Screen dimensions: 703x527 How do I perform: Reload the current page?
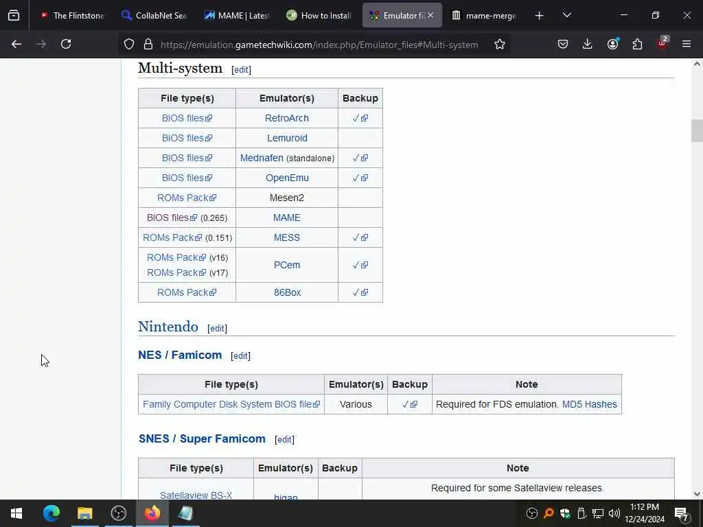tap(66, 44)
